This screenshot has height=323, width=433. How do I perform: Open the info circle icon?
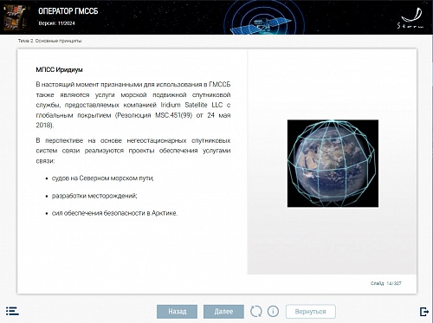(x=273, y=311)
